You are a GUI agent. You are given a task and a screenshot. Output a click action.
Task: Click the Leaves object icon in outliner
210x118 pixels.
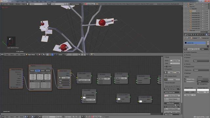[x=191, y=11]
